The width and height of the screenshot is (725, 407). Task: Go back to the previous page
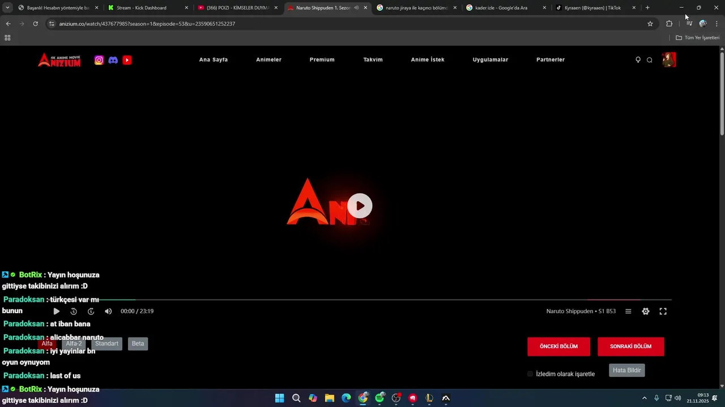(x=8, y=24)
